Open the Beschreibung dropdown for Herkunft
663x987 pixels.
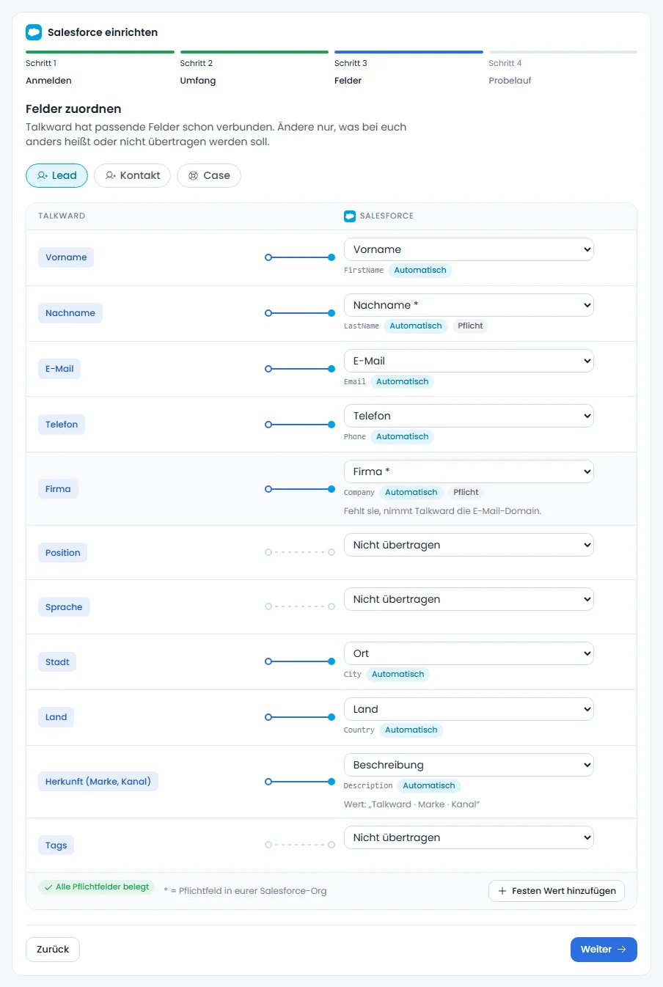(x=469, y=765)
